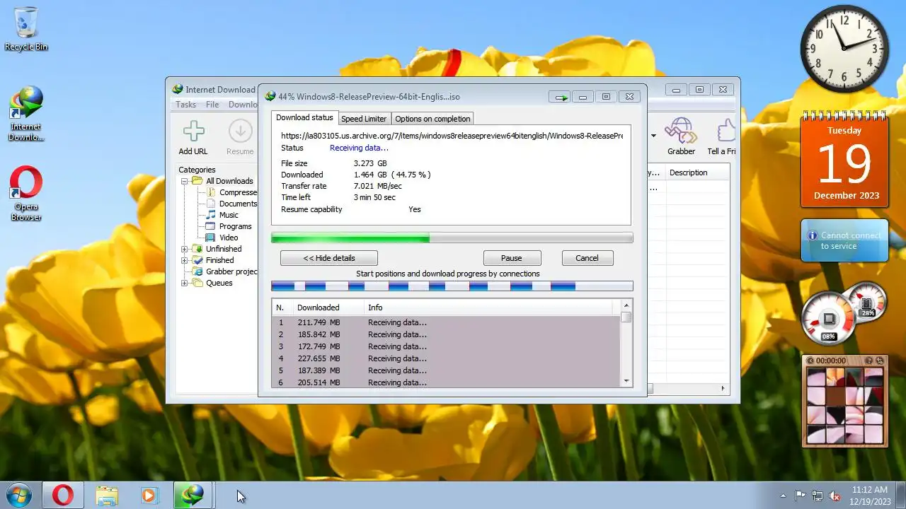The image size is (906, 509).
Task: Click connections list scrollbar up arrow
Action: coord(626,305)
